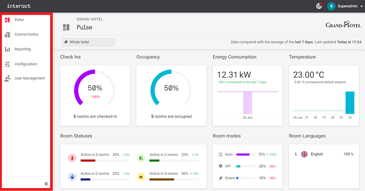Click the Pulse dashboard icon in sidebar

click(7, 20)
